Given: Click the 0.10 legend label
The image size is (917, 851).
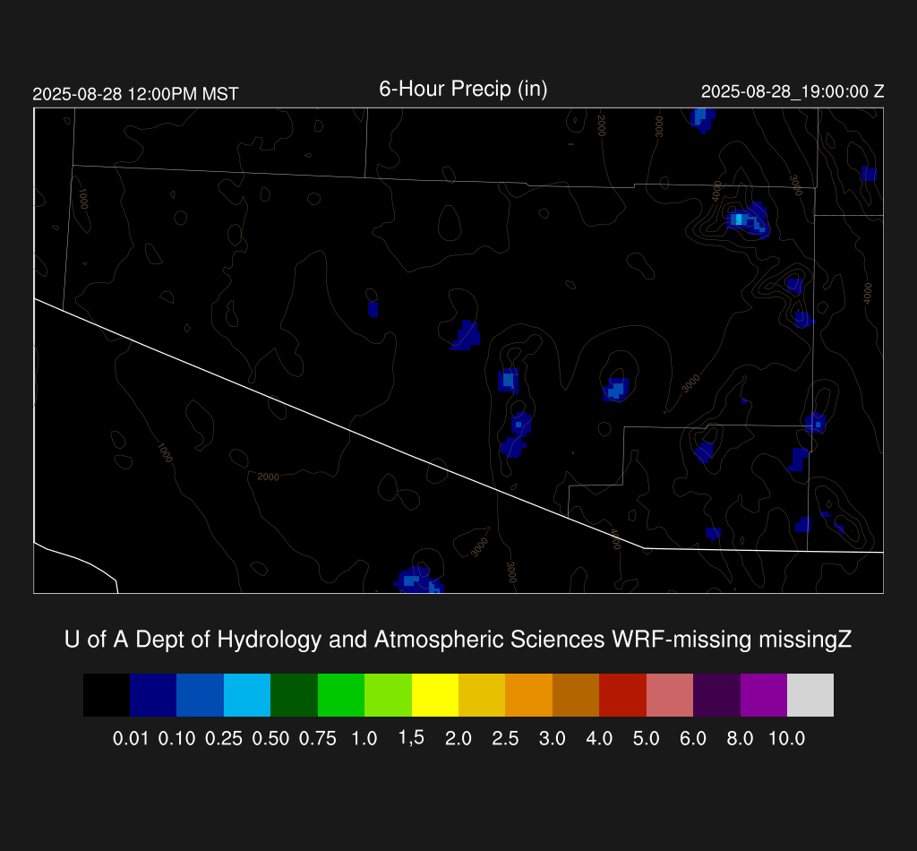Looking at the screenshot, I should coord(176,739).
